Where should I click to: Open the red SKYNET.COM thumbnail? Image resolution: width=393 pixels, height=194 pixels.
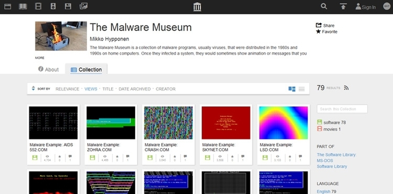click(x=226, y=123)
